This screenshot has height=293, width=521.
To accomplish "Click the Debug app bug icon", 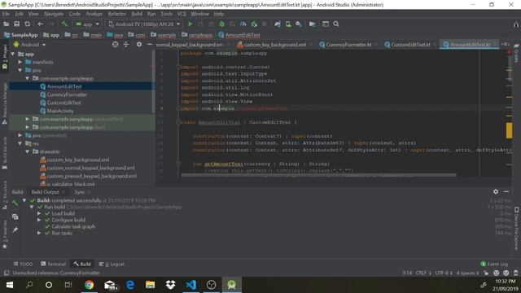I will click(x=221, y=24).
